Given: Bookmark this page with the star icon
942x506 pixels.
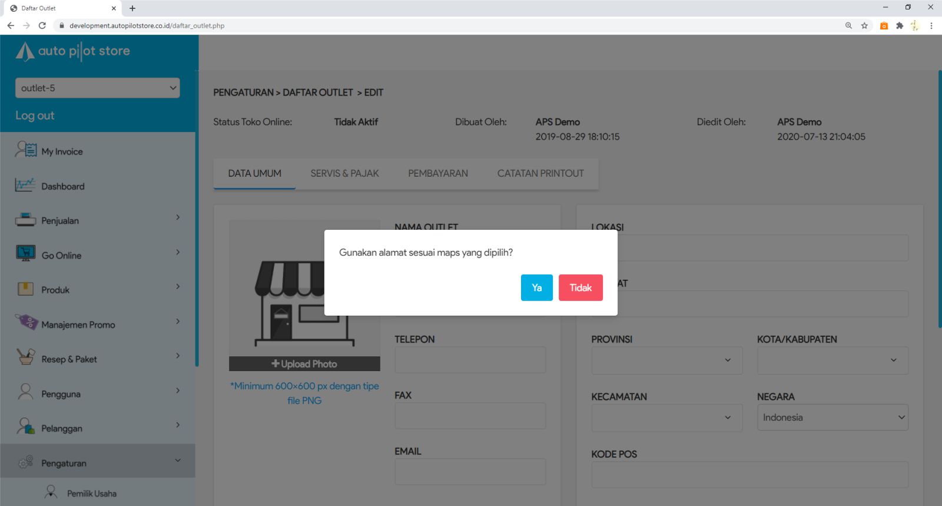Looking at the screenshot, I should point(864,25).
